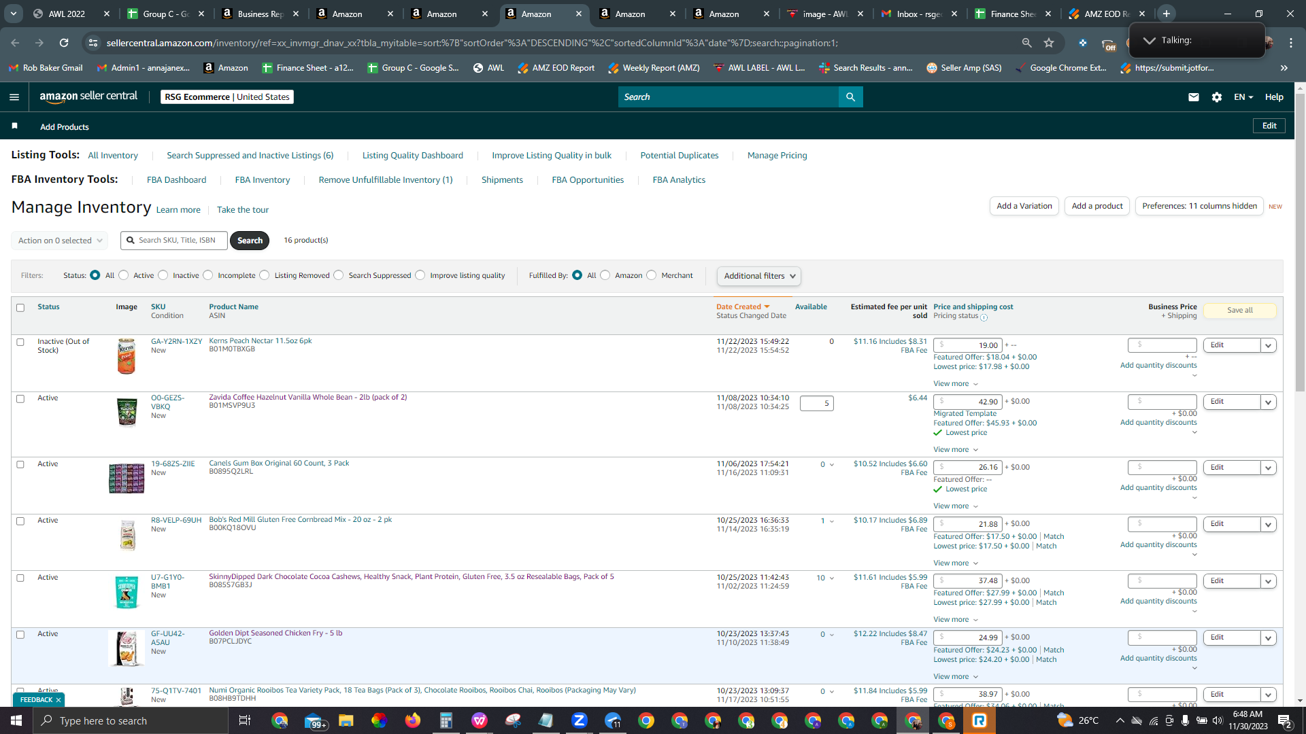
Task: Open a new browser tab
Action: 1167,14
